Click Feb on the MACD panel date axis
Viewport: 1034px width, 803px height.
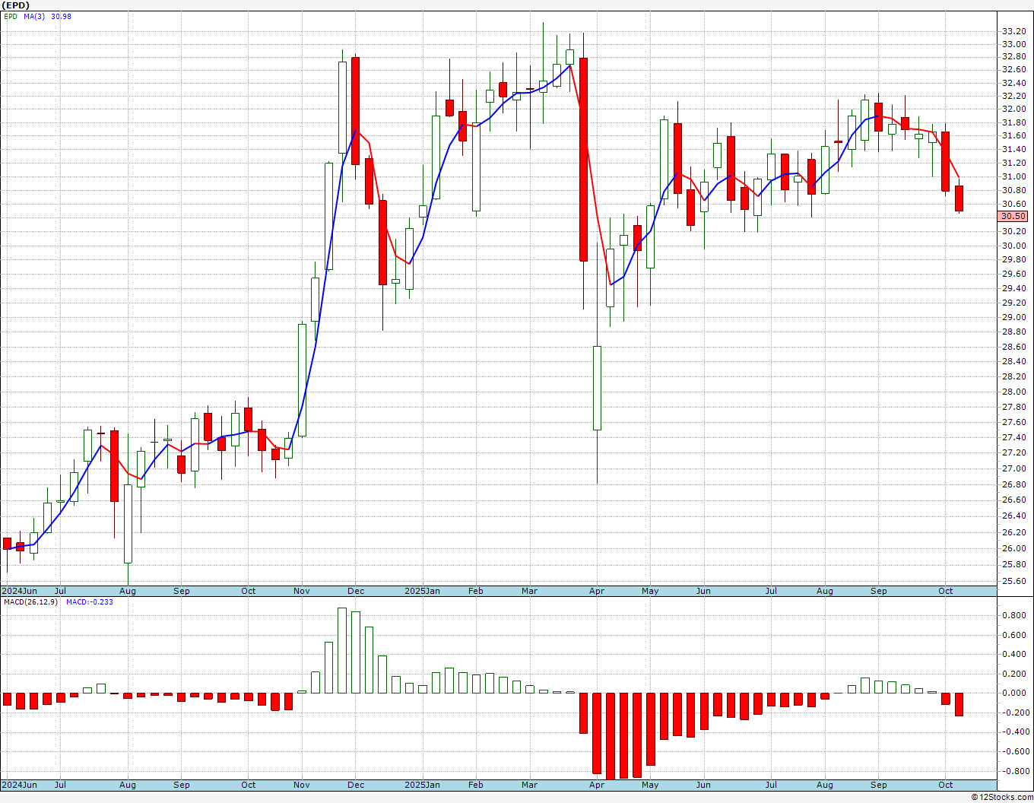pos(476,785)
